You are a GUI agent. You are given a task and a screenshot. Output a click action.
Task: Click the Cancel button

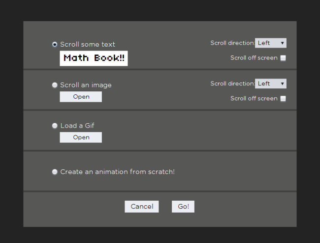(x=142, y=207)
